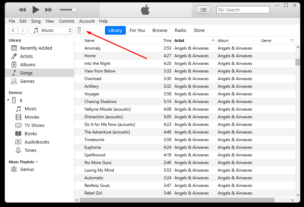Skip forward to next track

click(x=49, y=10)
